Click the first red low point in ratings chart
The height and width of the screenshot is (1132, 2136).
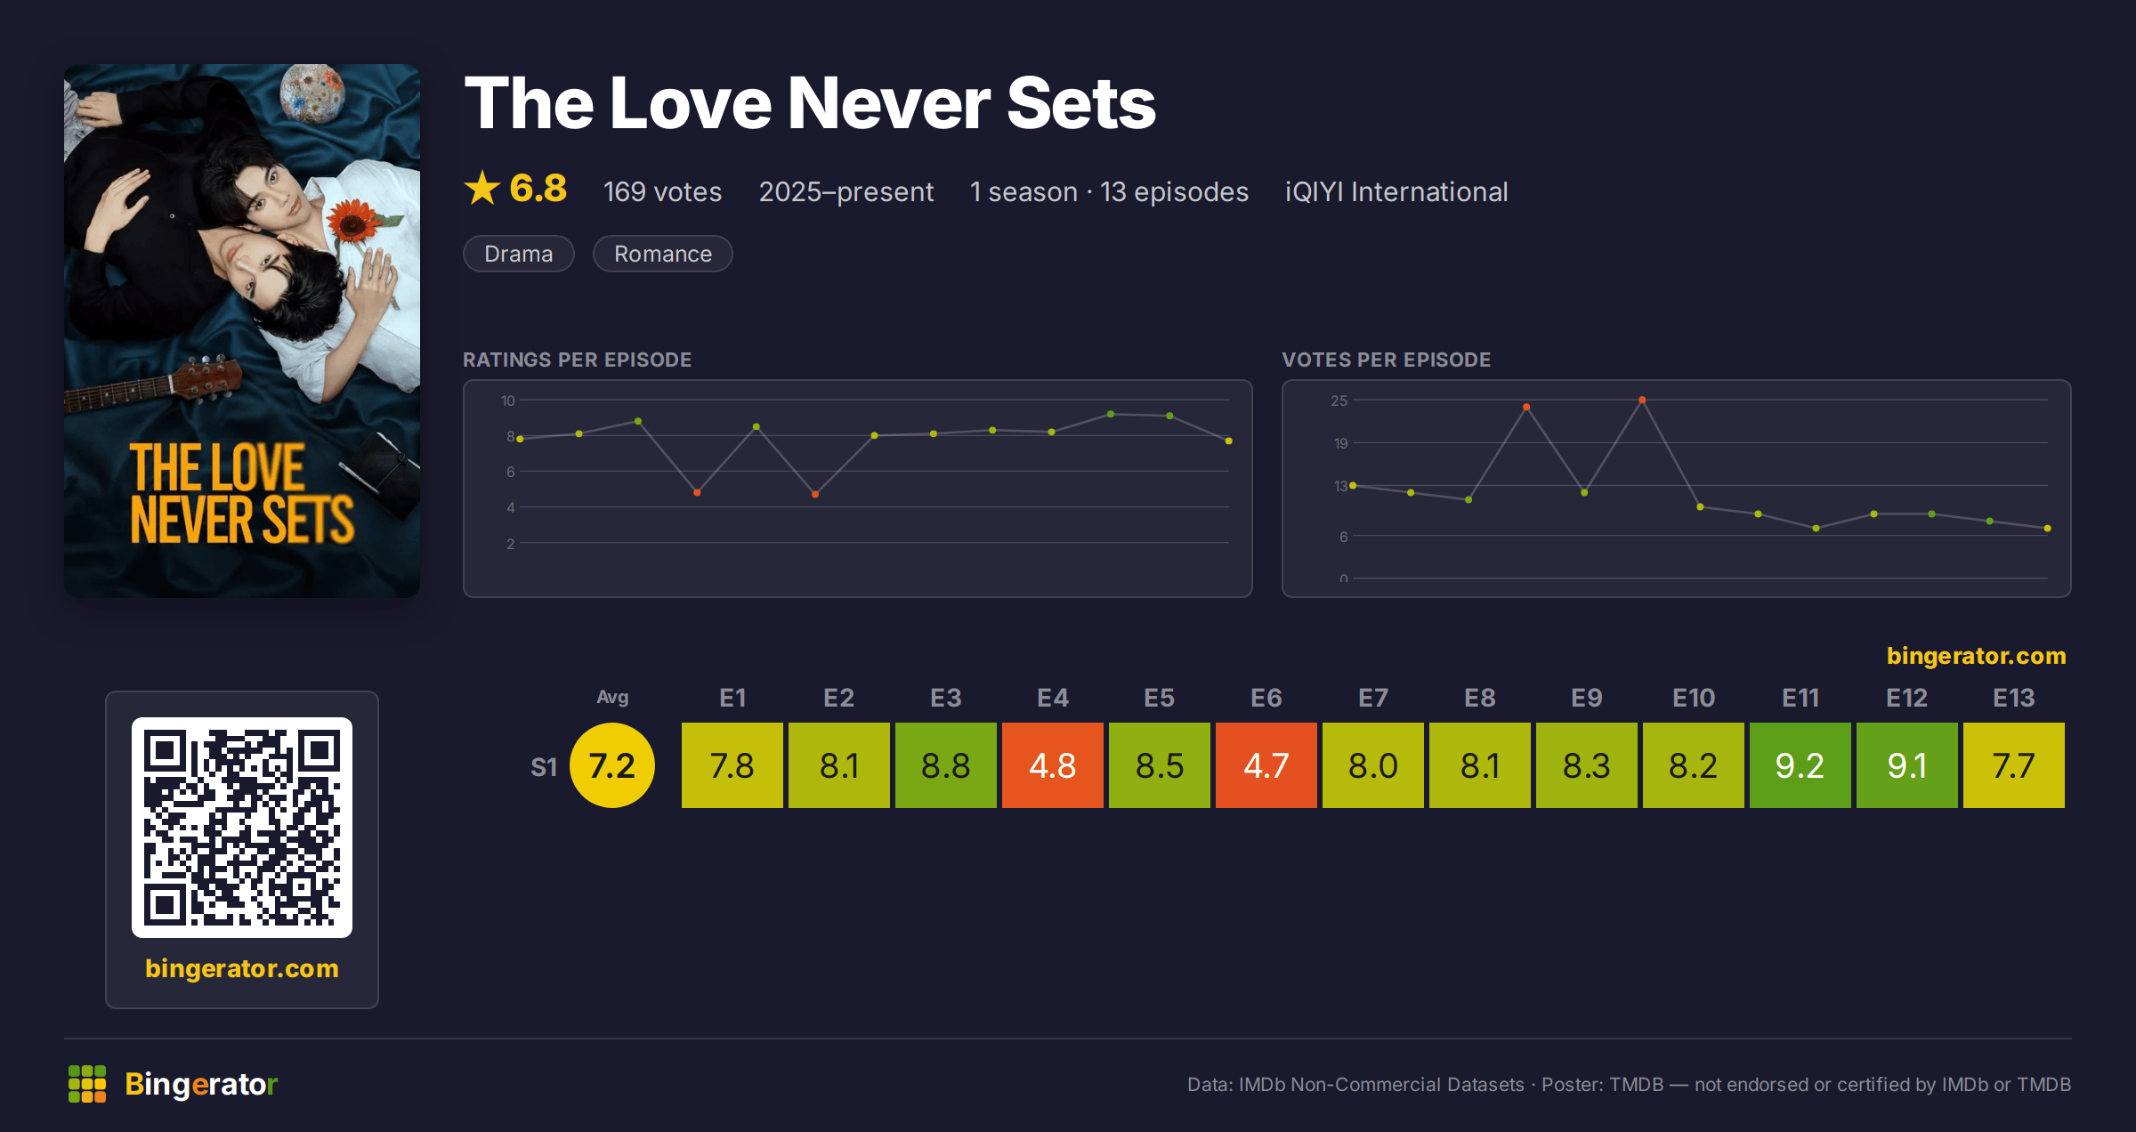click(x=697, y=492)
